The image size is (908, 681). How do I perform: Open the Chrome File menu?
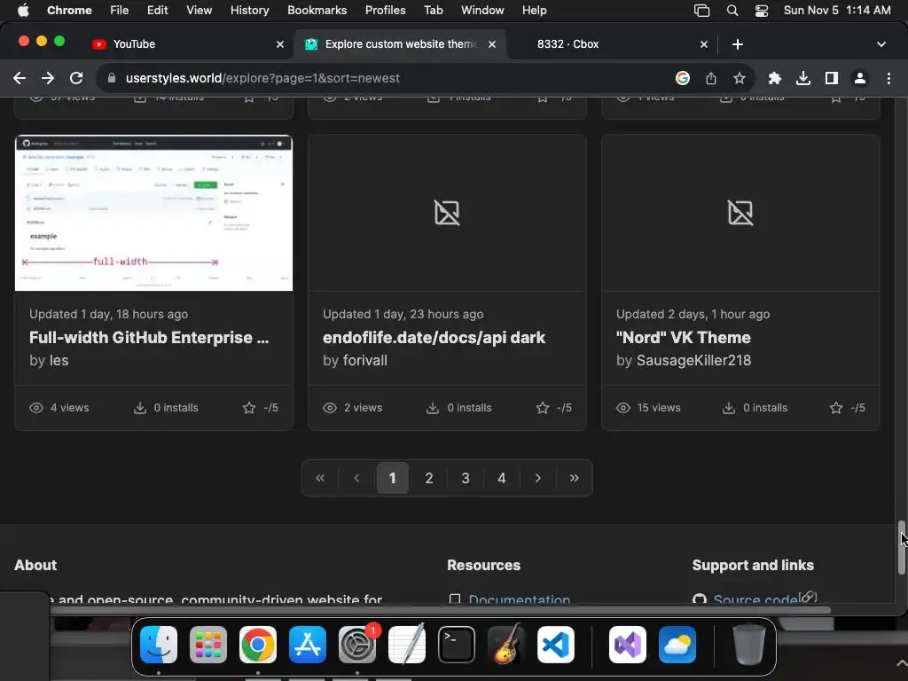click(x=120, y=11)
